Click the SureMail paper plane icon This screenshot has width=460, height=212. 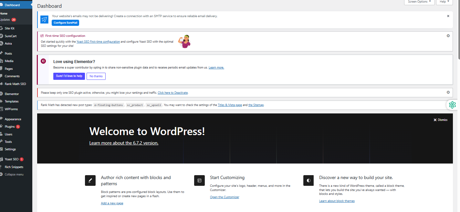pyautogui.click(x=44, y=19)
